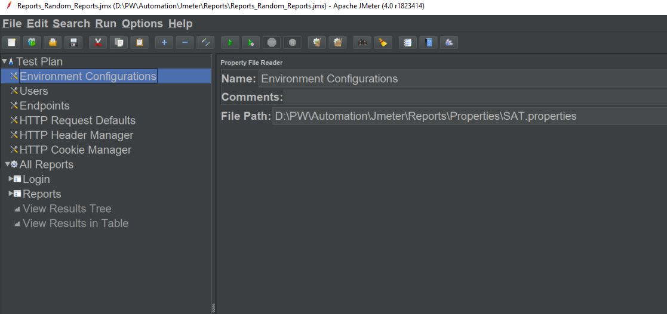The width and height of the screenshot is (667, 314).
Task: Select the All Reports thread group
Action: 47,164
